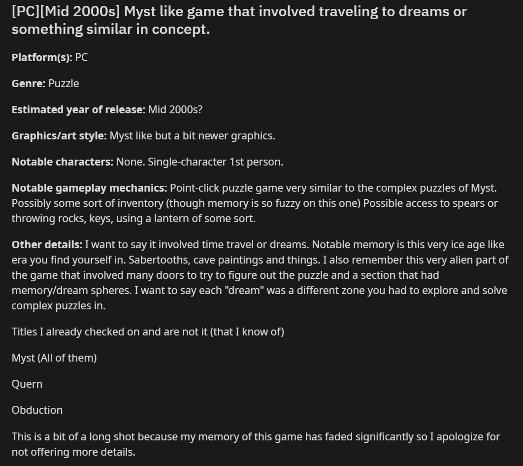Click the "This is a bit of a long shot" paragraph

[x=256, y=444]
